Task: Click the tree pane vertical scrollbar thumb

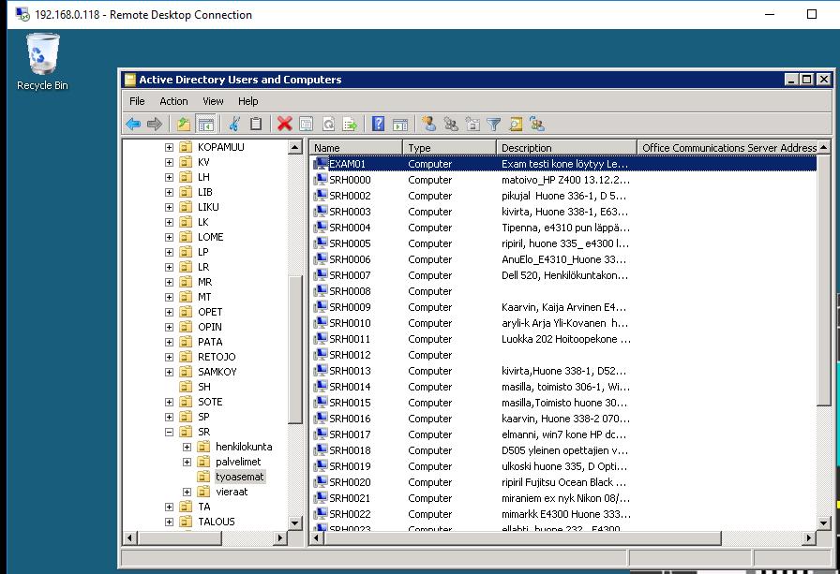Action: pyautogui.click(x=295, y=349)
